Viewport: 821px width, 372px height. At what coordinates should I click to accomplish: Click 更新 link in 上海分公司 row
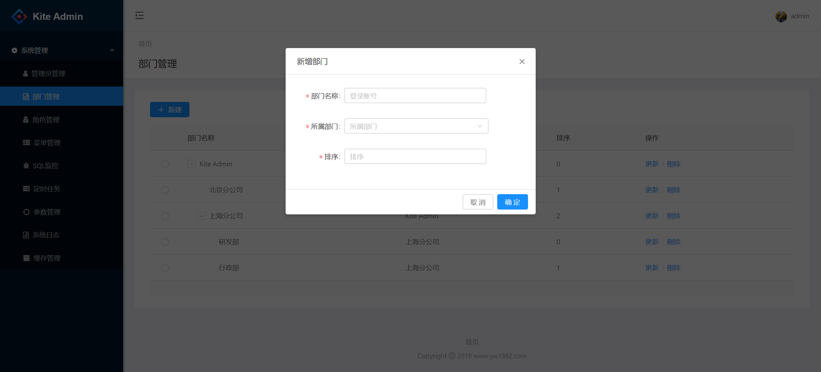pyautogui.click(x=652, y=216)
